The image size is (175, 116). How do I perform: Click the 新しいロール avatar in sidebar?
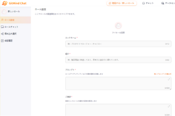point(4,12)
